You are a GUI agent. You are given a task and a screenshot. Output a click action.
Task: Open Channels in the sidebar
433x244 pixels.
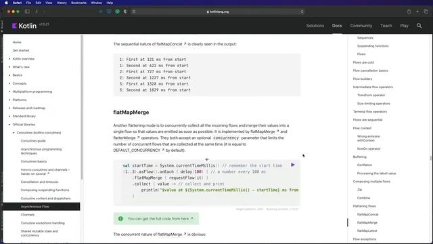coord(28,215)
